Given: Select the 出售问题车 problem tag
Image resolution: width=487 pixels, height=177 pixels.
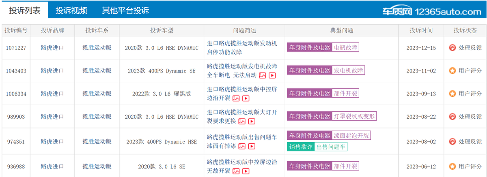Looking at the screenshot, I should click(x=331, y=147).
